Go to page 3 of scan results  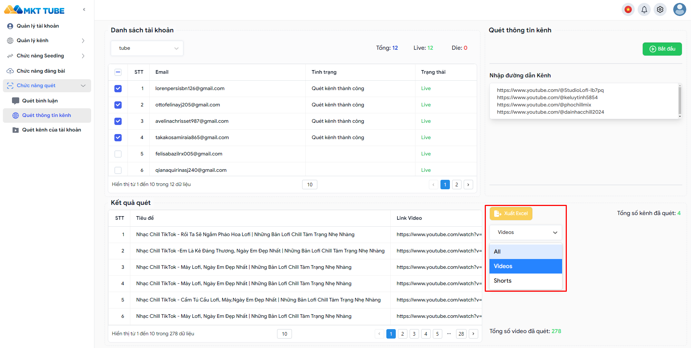point(414,334)
